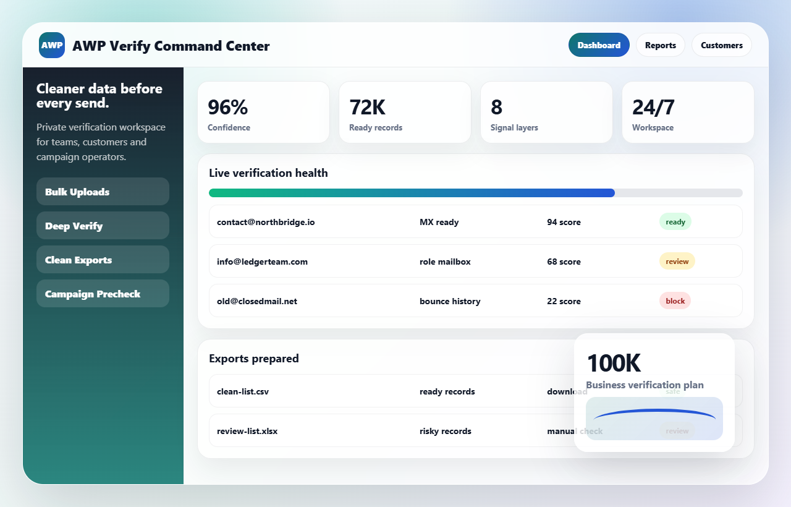This screenshot has width=791, height=507.
Task: Open Clean Exports sidebar item
Action: (x=103, y=260)
